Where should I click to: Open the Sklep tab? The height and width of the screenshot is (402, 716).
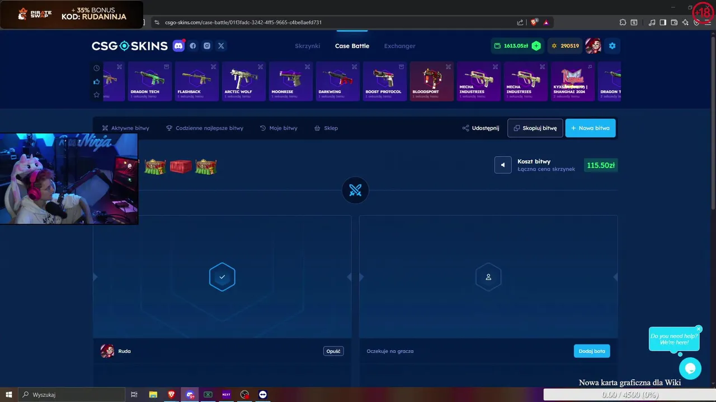[x=326, y=128]
